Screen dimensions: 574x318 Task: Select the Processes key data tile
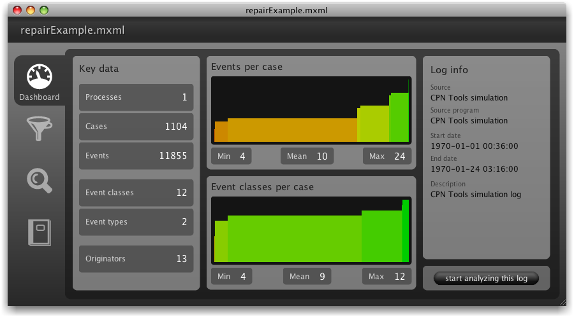pyautogui.click(x=136, y=97)
